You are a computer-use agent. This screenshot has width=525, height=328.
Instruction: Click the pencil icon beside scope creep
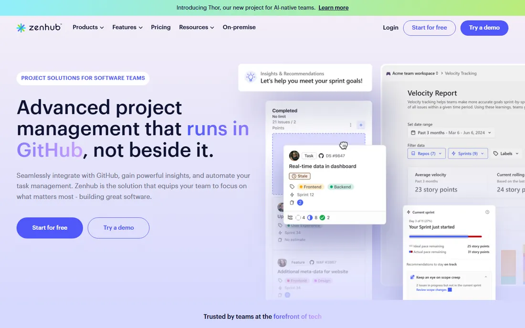(412, 277)
